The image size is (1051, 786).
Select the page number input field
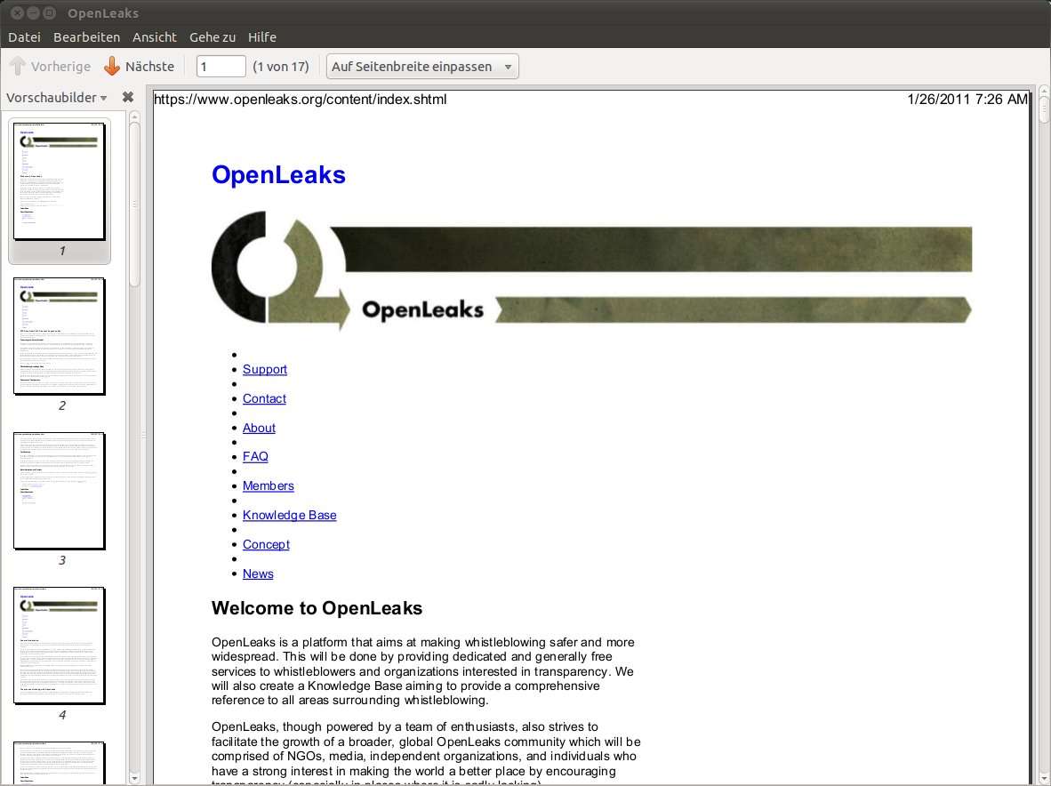(x=221, y=65)
